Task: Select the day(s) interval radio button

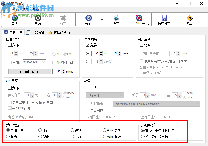Action: (x=88, y=62)
